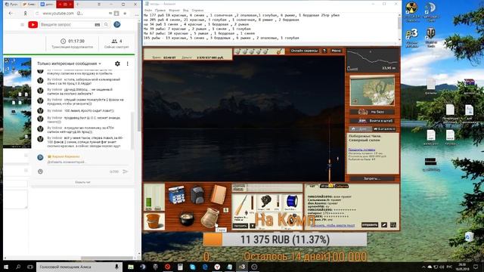484x272 pixels.
Task: Click the rightmost icon in game chat bar
Action: point(393,225)
